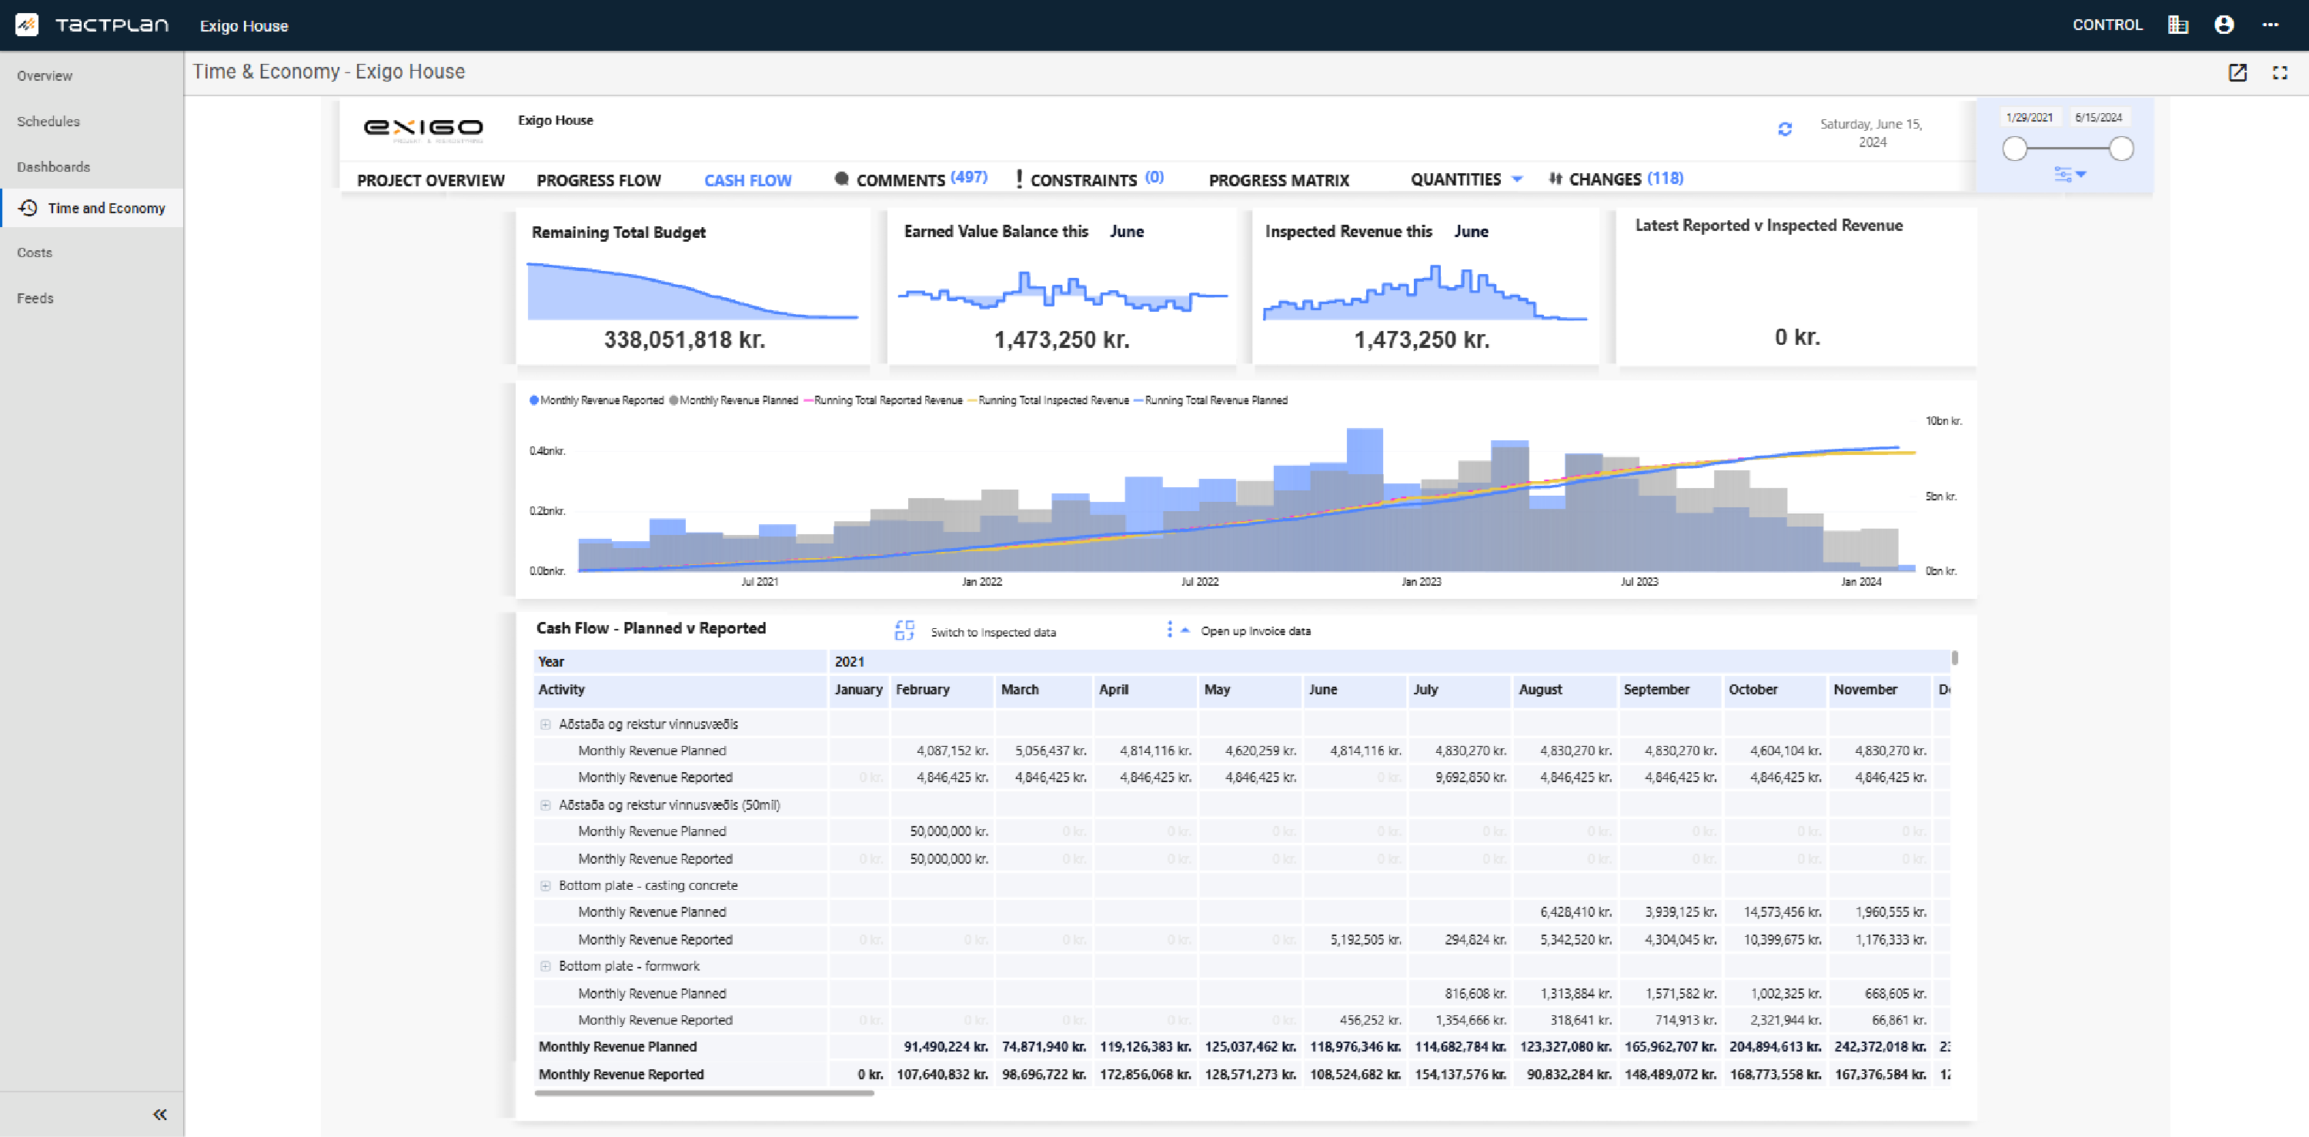Click the left date range slider handle
2309x1137 pixels.
2014,149
